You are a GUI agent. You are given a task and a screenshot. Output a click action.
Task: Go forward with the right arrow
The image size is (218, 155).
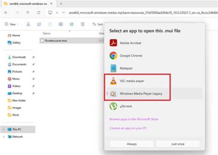point(17,13)
